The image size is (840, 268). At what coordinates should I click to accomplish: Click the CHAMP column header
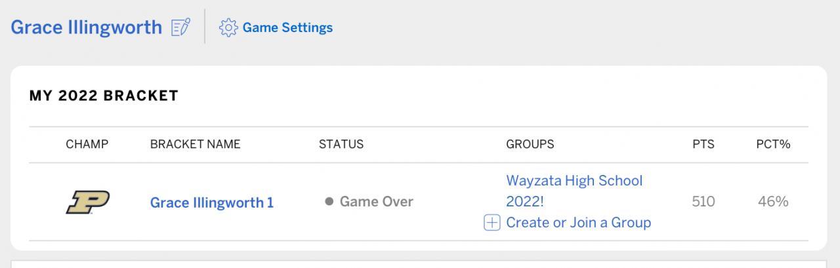pos(87,144)
